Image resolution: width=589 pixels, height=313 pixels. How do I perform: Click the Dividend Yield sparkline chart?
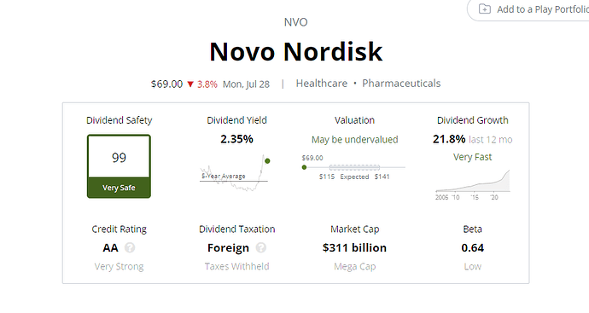(x=235, y=173)
